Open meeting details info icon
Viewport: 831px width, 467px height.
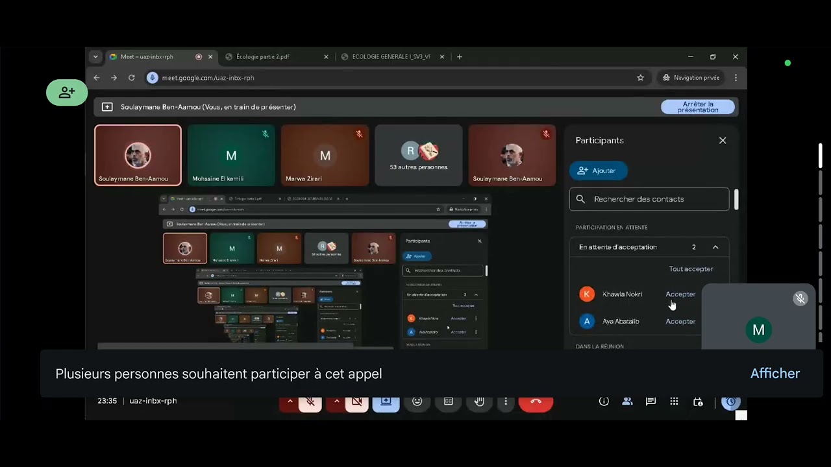(x=604, y=401)
